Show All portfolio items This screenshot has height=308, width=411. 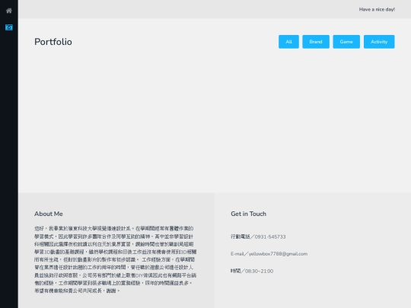point(288,42)
